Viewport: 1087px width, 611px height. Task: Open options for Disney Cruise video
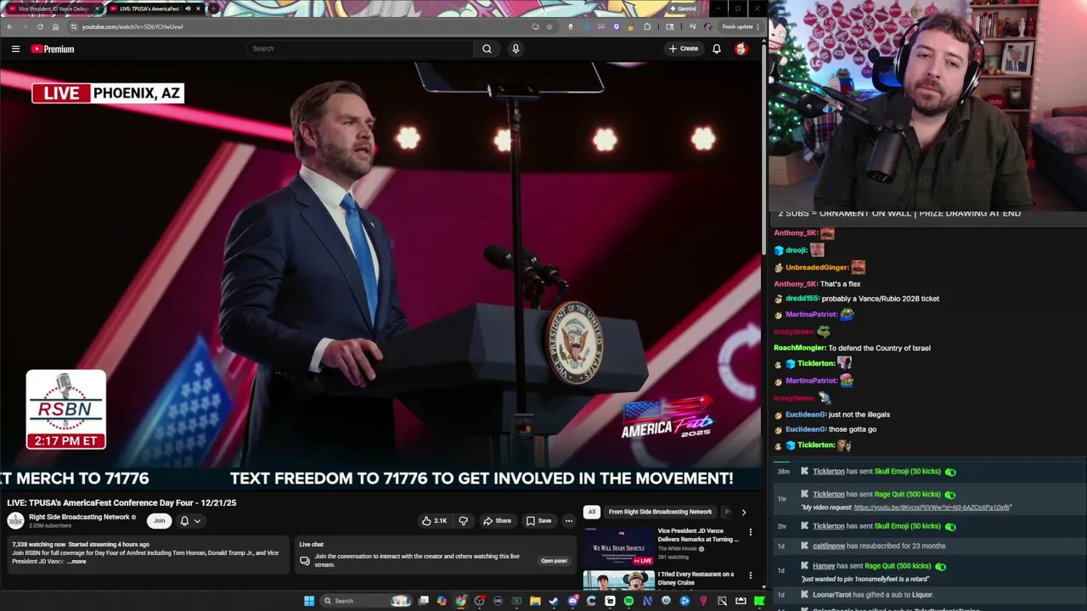[750, 575]
